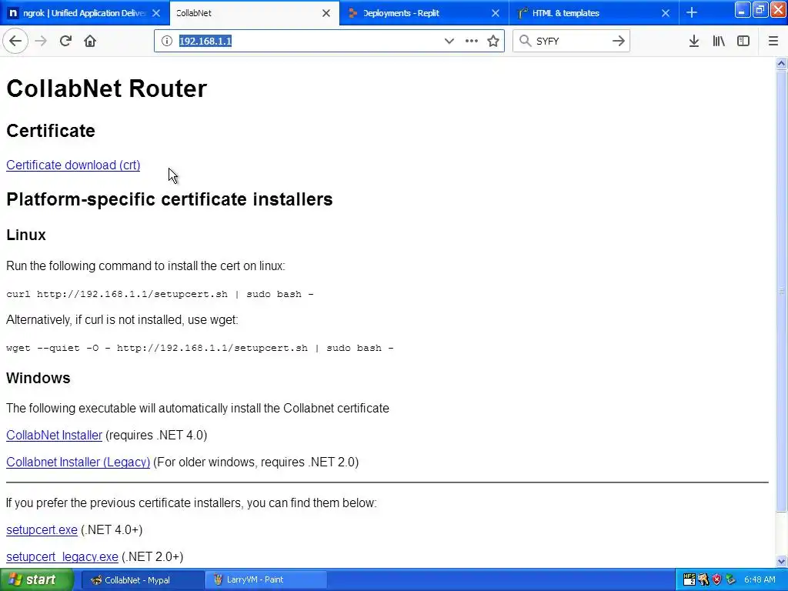Open Collabnet Installer (Legacy) link
Image resolution: width=788 pixels, height=591 pixels.
(x=78, y=462)
